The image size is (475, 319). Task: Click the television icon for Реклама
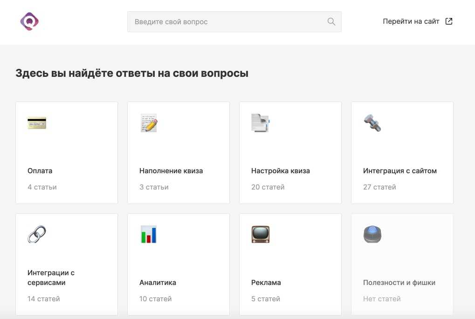(261, 234)
